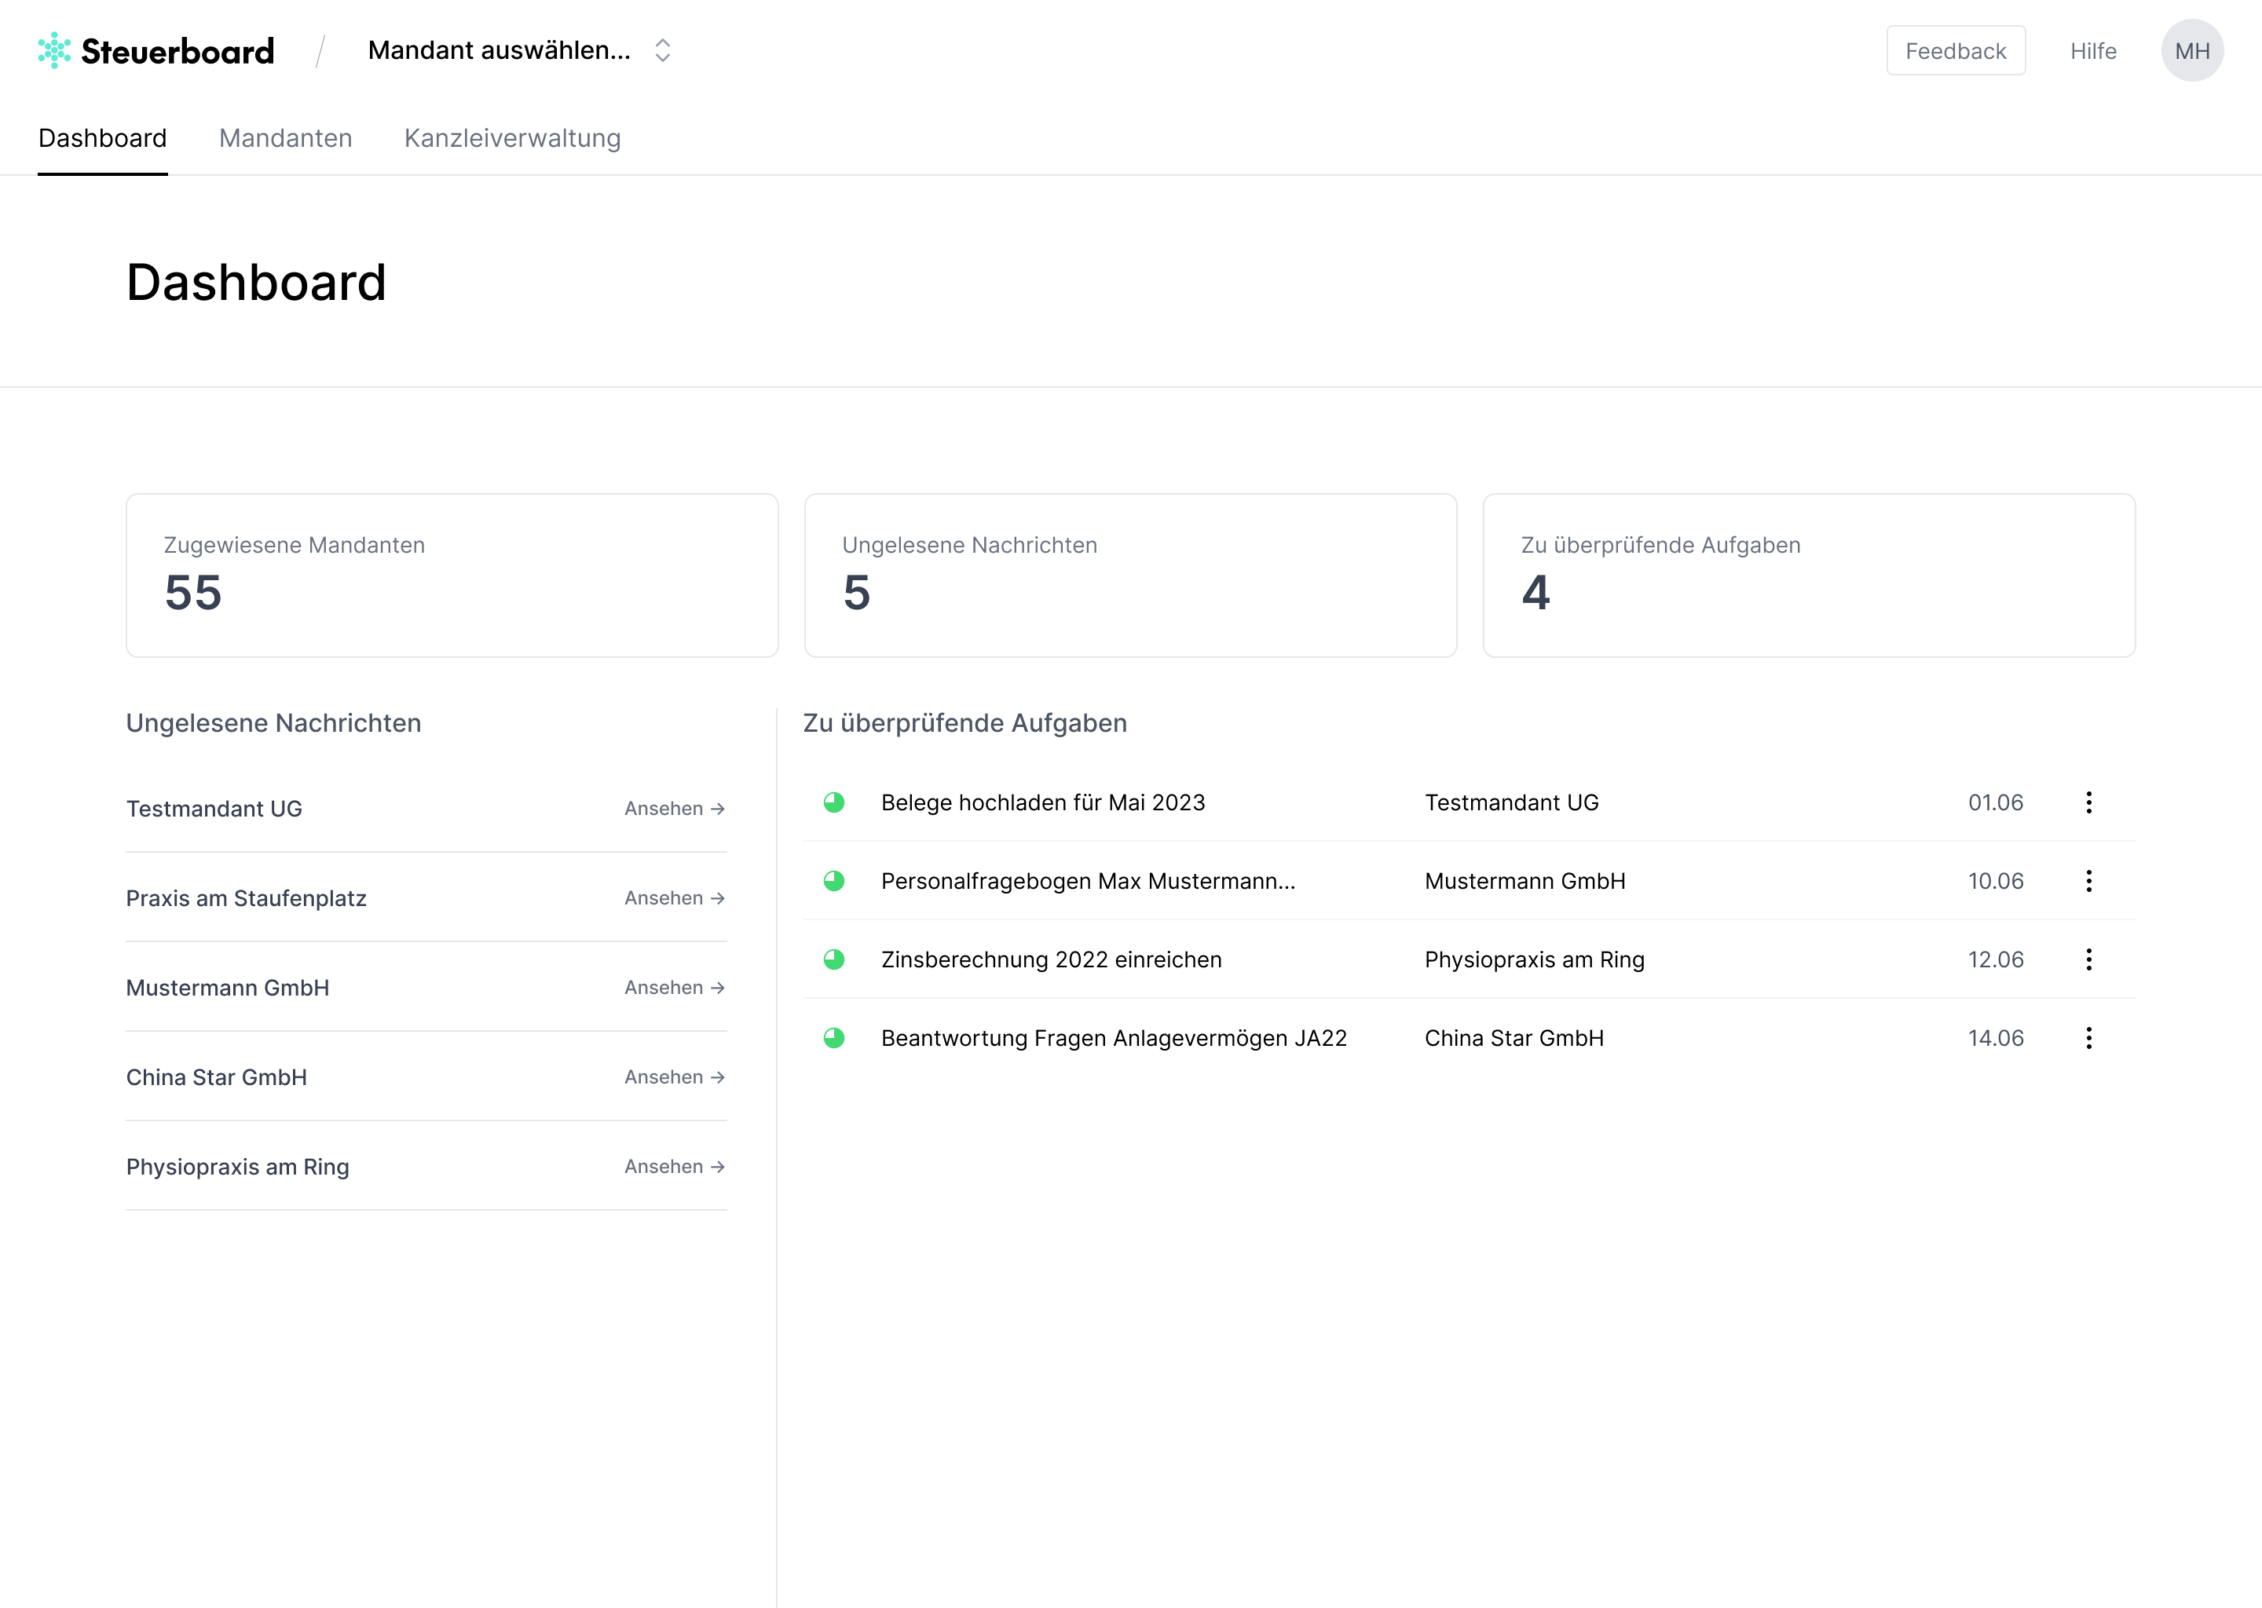
Task: Open the kebab menu for China Star GmbH task
Action: coord(2088,1038)
